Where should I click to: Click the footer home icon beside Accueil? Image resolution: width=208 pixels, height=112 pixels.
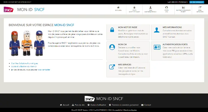coord(61,105)
